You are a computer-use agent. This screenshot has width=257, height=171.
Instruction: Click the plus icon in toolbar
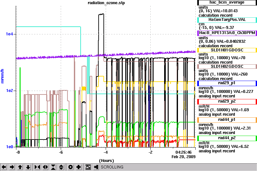(79, 167)
